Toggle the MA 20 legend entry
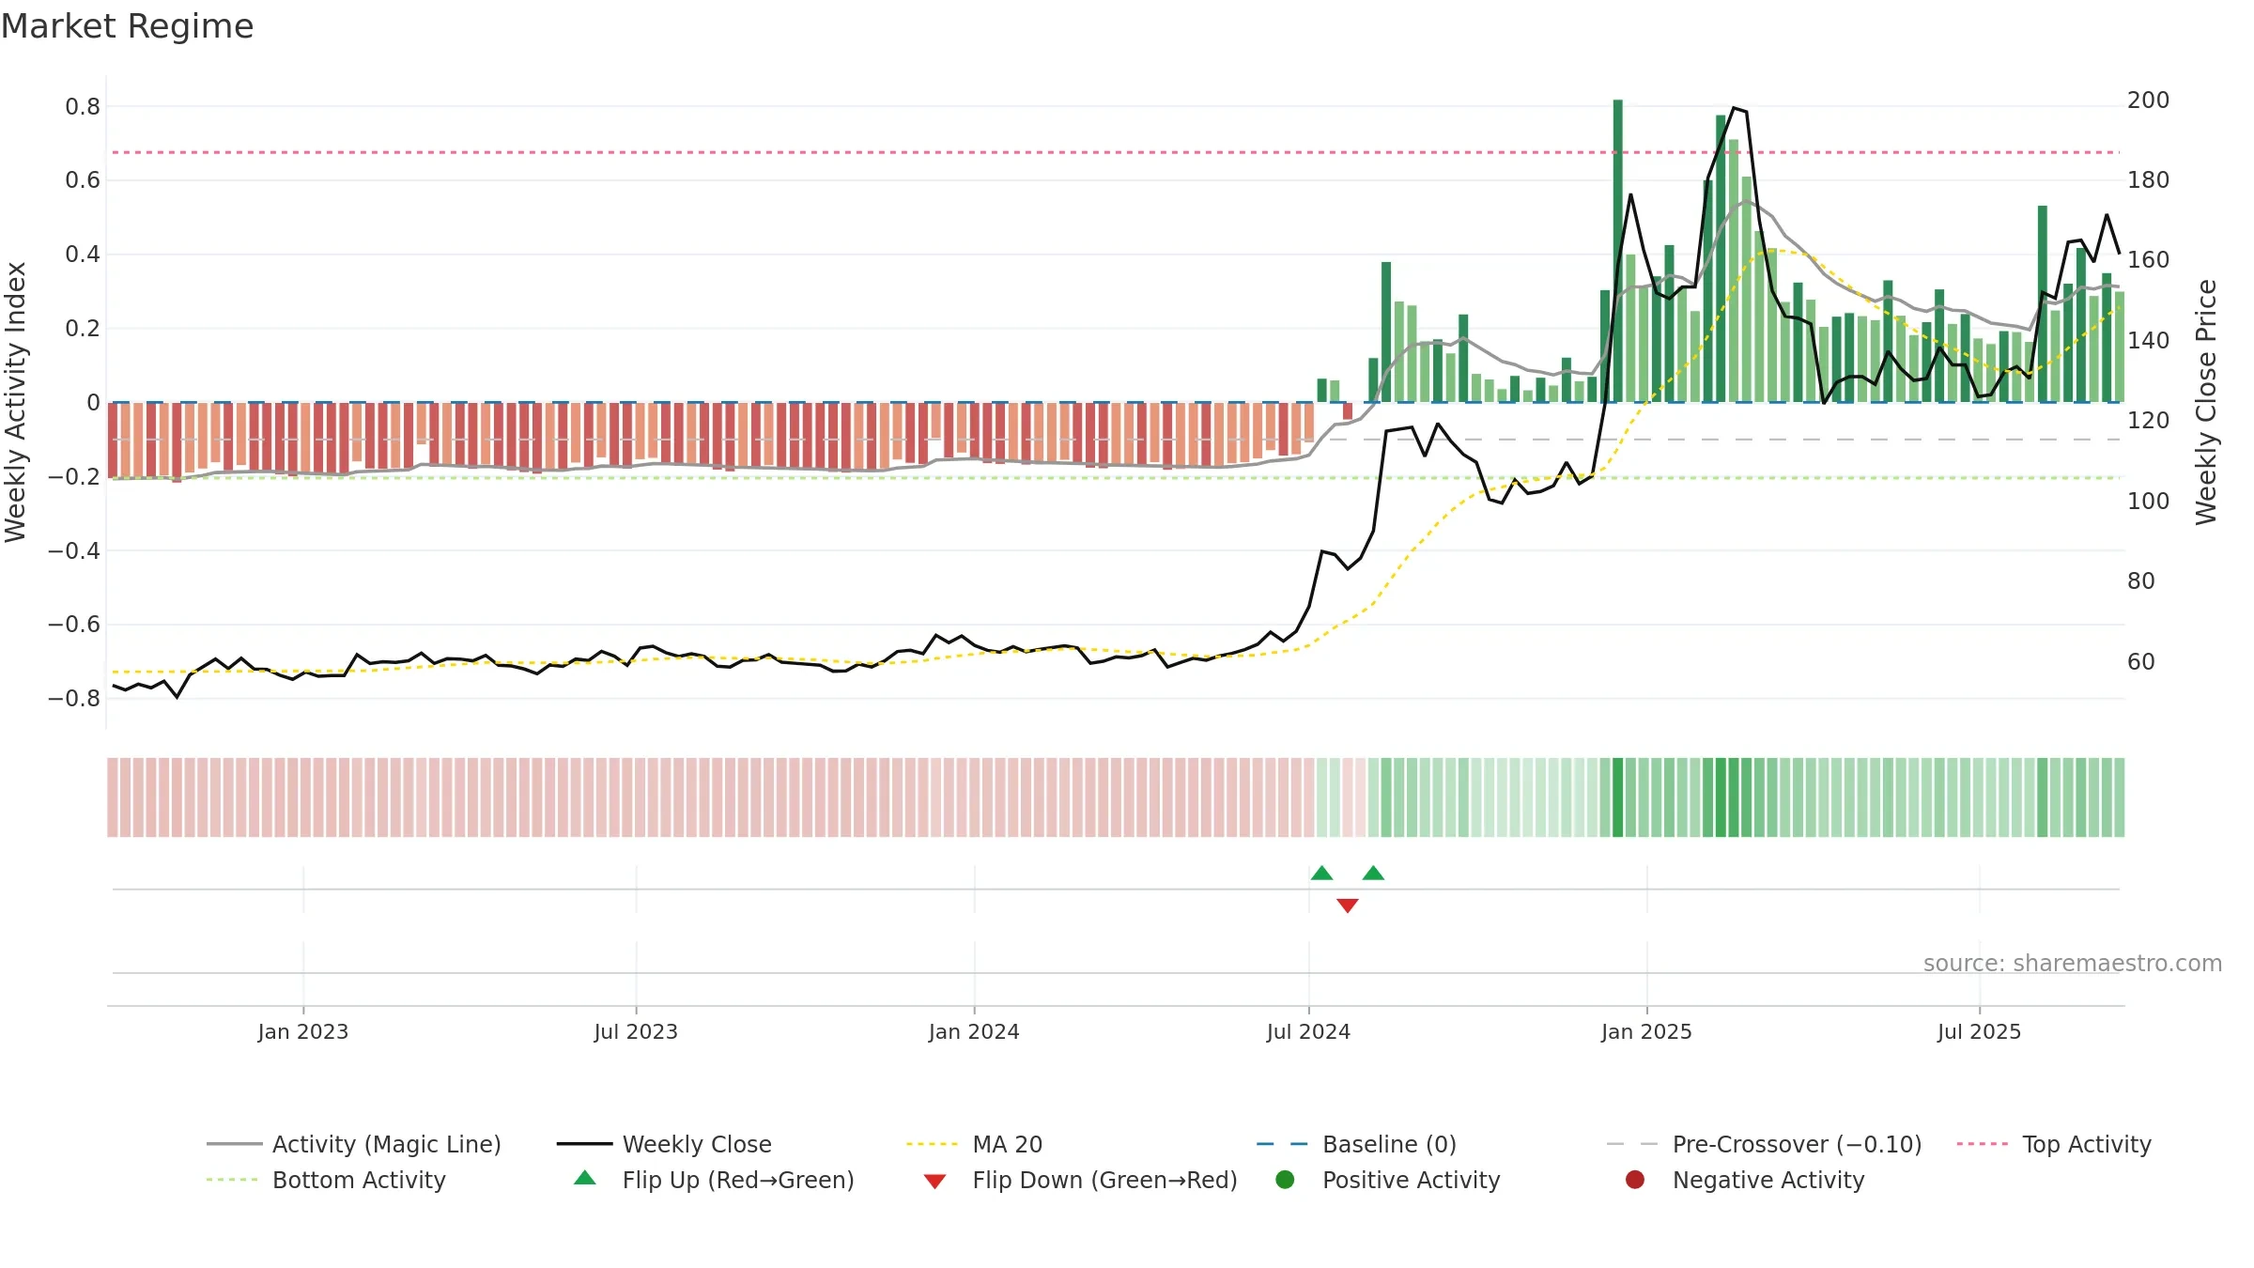 [975, 1144]
